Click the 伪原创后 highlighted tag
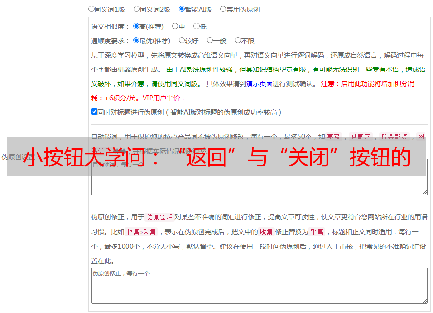This screenshot has width=433, height=313. point(160,217)
